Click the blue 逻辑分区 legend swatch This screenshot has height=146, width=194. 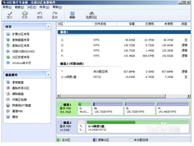point(95,140)
